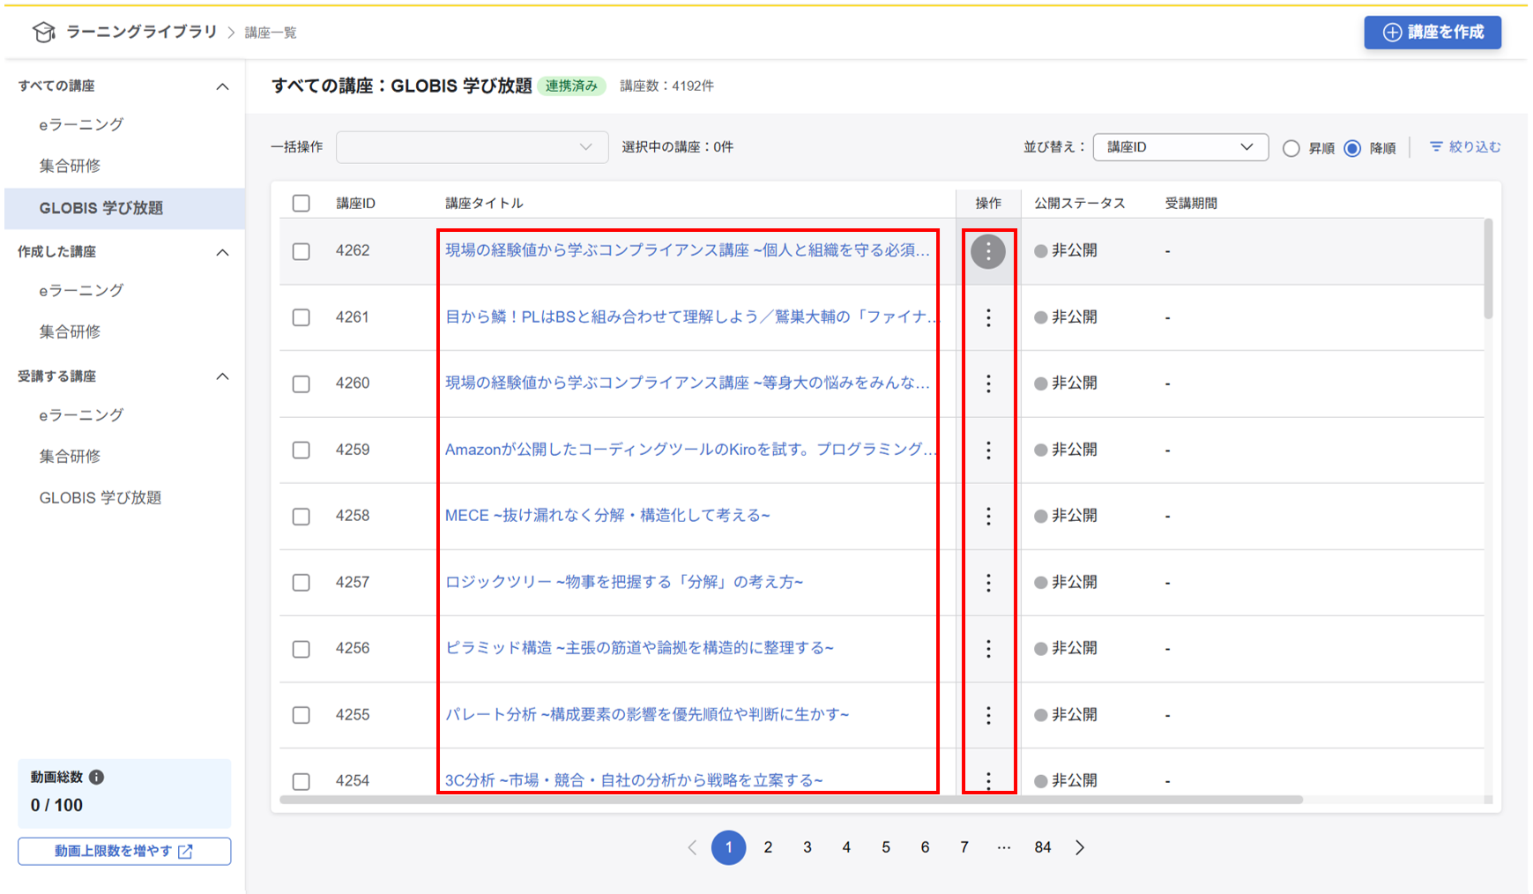This screenshot has height=894, width=1533.
Task: Open the three-dot menu for course 4261
Action: coord(987,317)
